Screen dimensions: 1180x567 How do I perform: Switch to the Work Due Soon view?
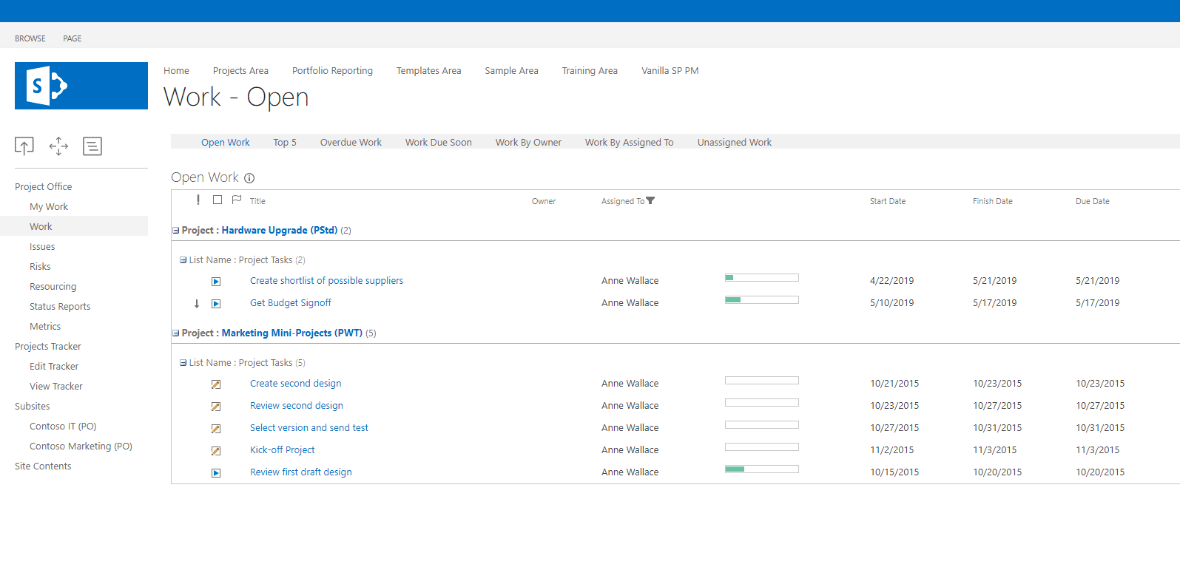pyautogui.click(x=439, y=143)
